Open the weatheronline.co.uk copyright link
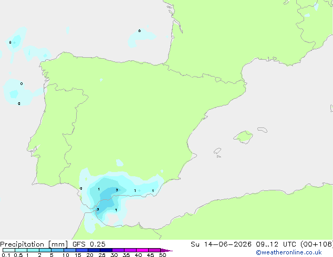 pos(289,252)
